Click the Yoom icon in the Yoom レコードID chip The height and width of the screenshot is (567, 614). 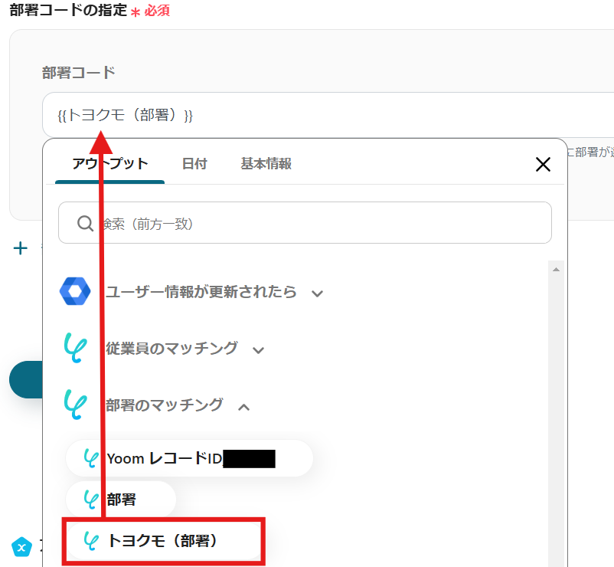91,458
